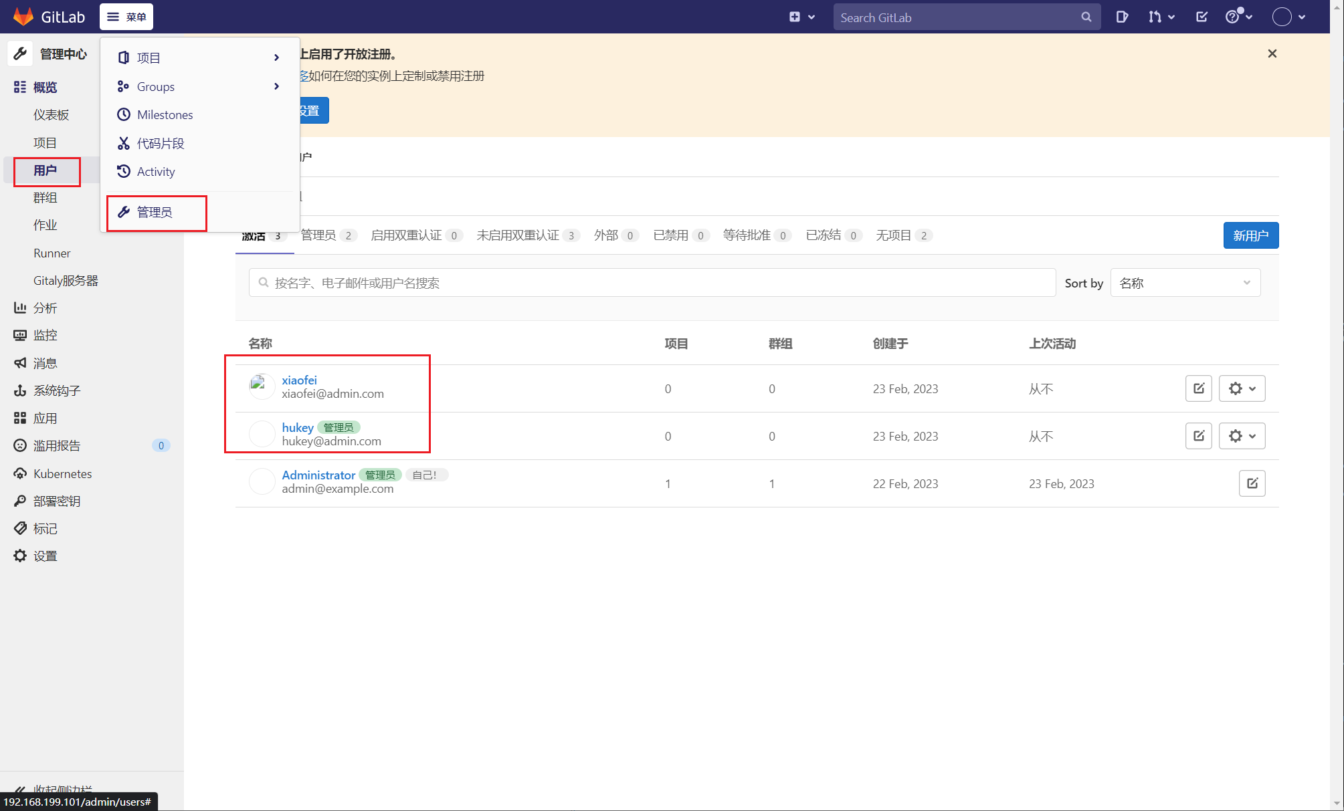
Task: Open the user avatar dropdown
Action: [1288, 17]
